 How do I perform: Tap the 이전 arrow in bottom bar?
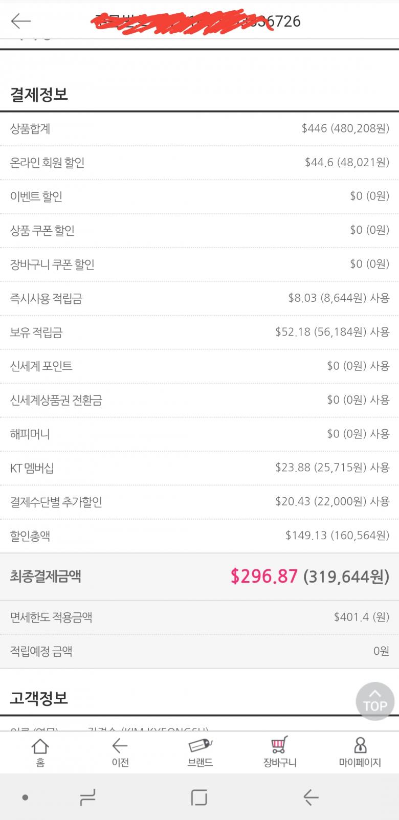click(x=120, y=752)
